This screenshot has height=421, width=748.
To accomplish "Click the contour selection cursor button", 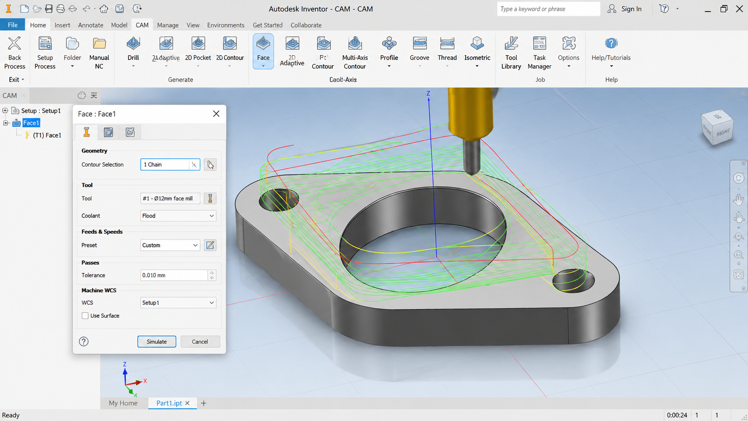I will (210, 165).
